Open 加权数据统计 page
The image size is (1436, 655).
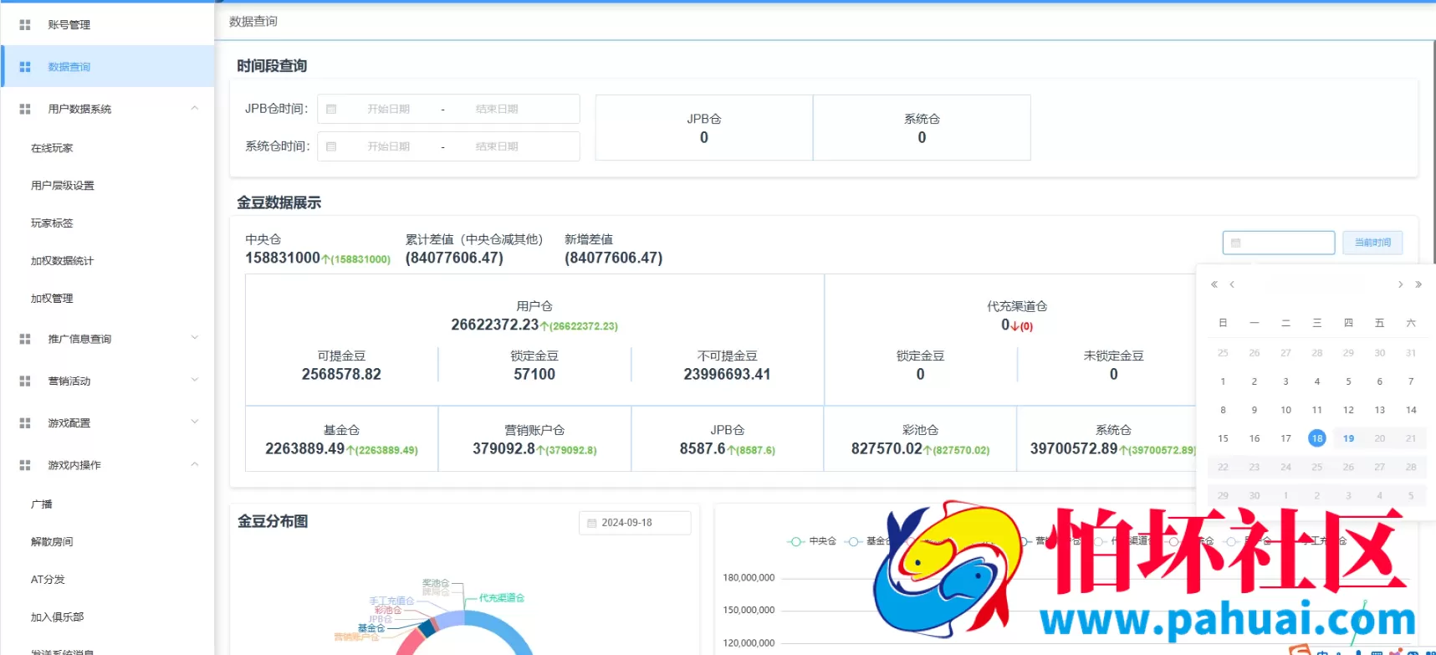coord(63,261)
